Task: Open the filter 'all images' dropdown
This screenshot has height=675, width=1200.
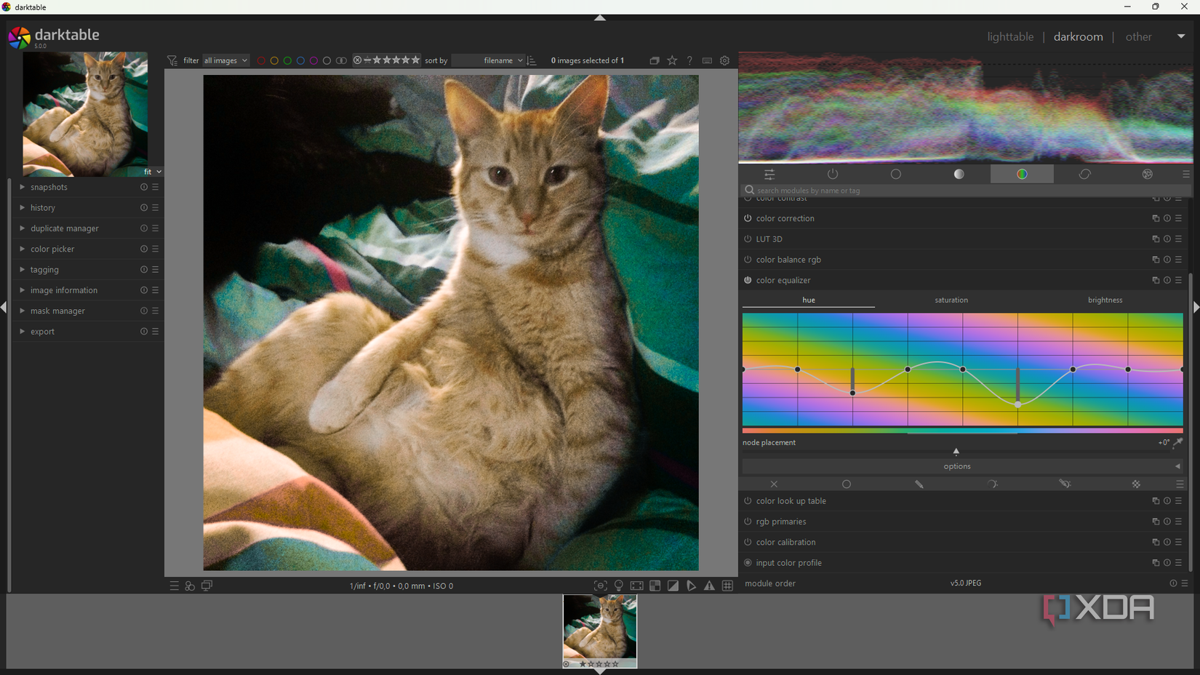Action: (x=225, y=61)
